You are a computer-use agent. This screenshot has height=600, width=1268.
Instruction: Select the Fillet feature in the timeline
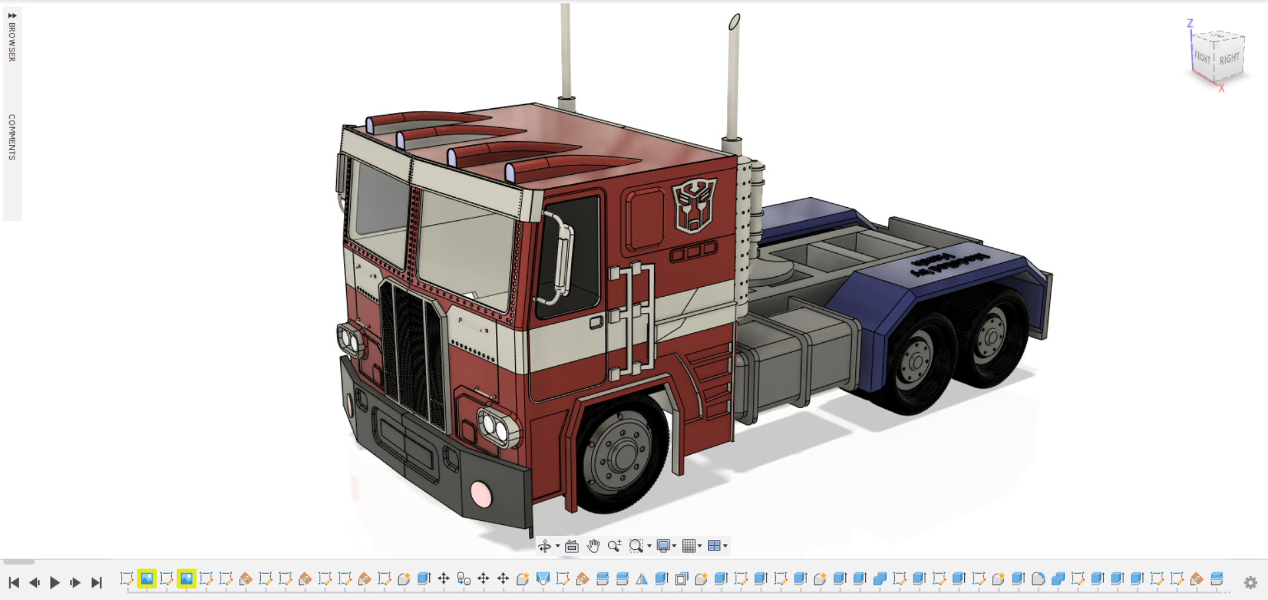pos(1038,579)
